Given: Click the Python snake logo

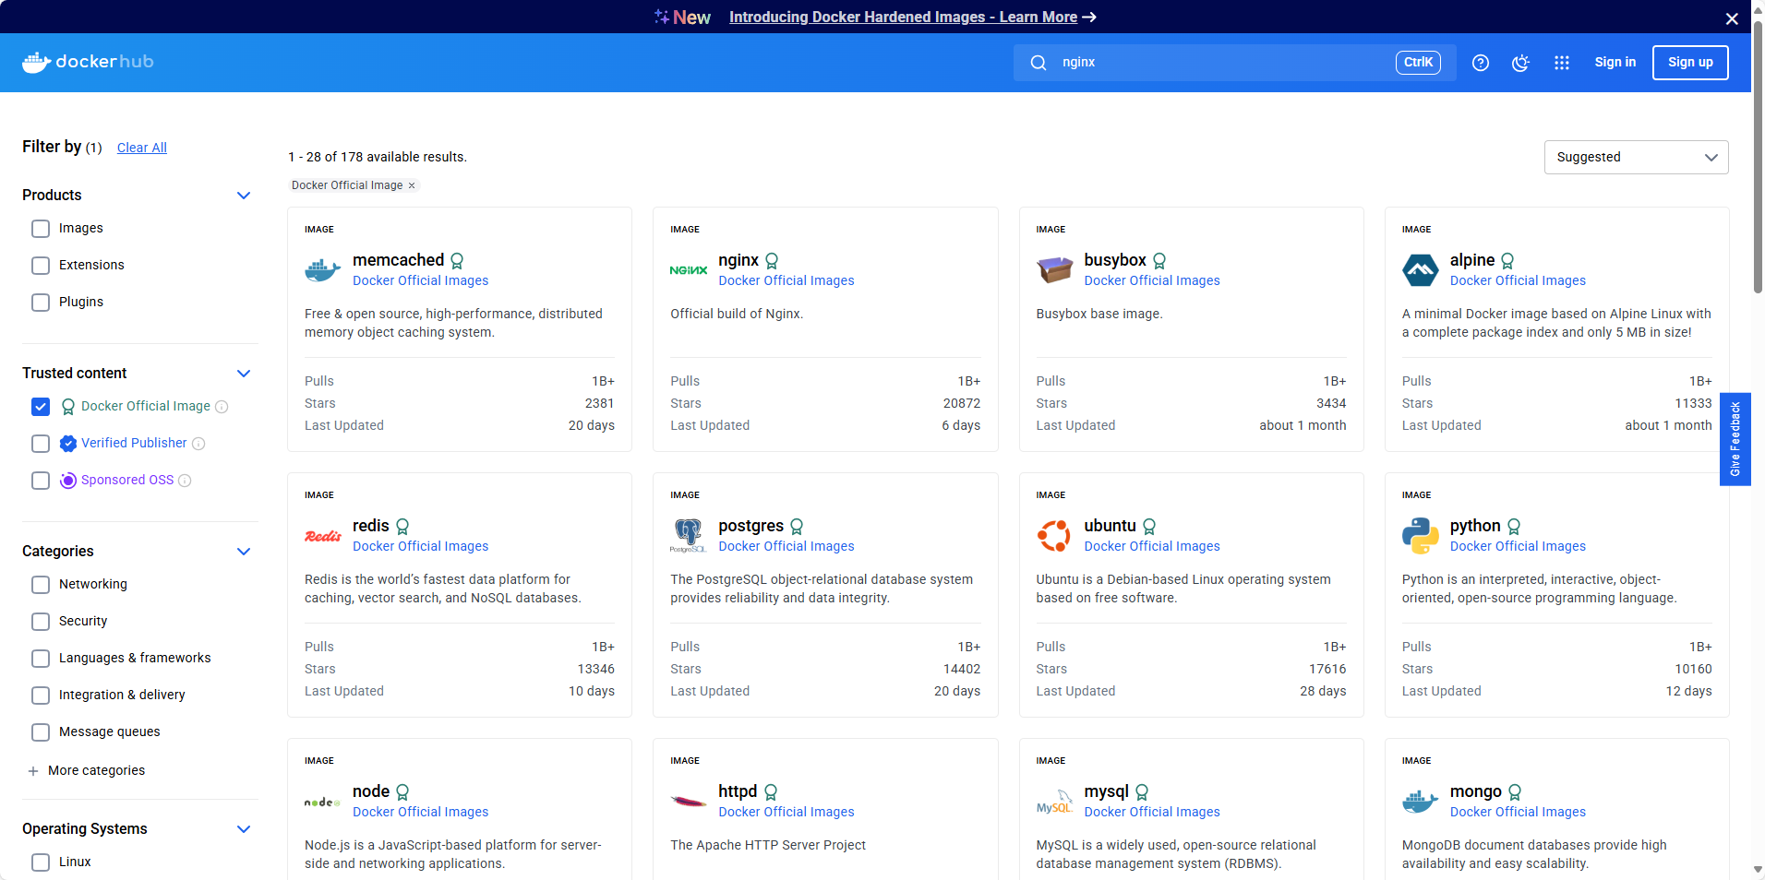Looking at the screenshot, I should [1421, 536].
